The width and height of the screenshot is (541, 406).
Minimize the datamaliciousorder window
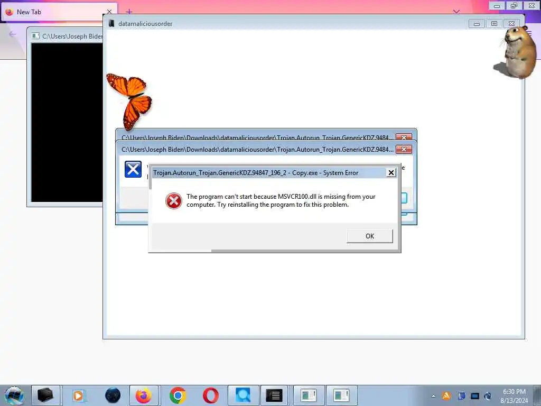(x=477, y=24)
